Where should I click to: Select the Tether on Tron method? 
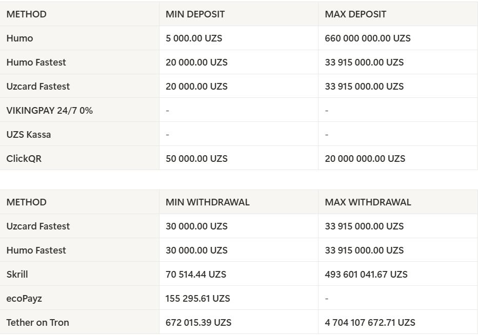(37, 323)
